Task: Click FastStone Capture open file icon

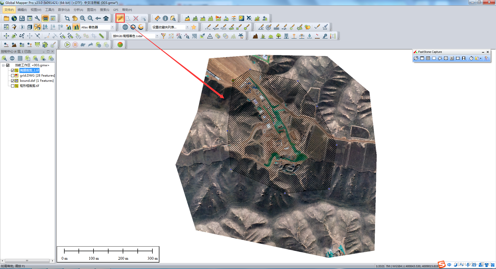Action: click(416, 58)
